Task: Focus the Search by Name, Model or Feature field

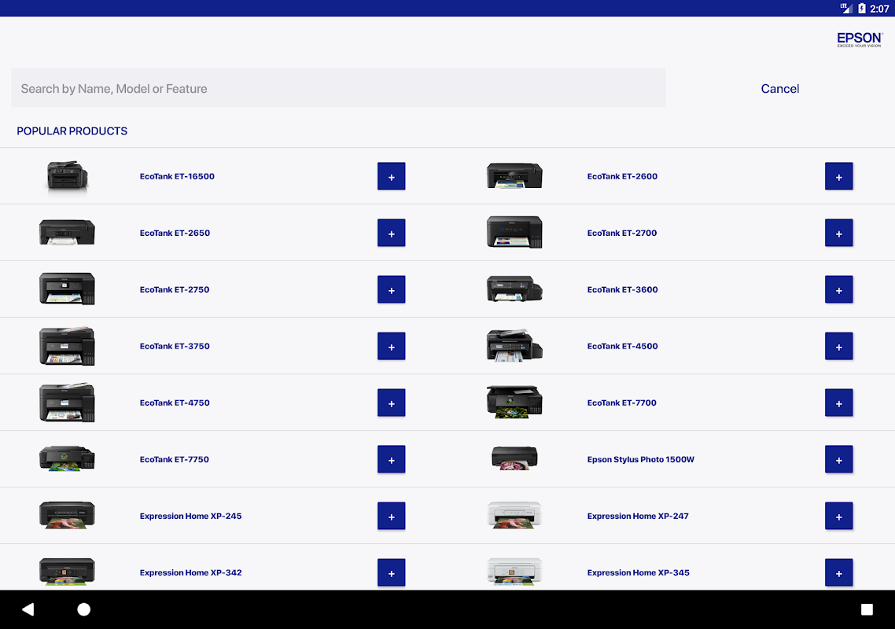Action: [338, 88]
